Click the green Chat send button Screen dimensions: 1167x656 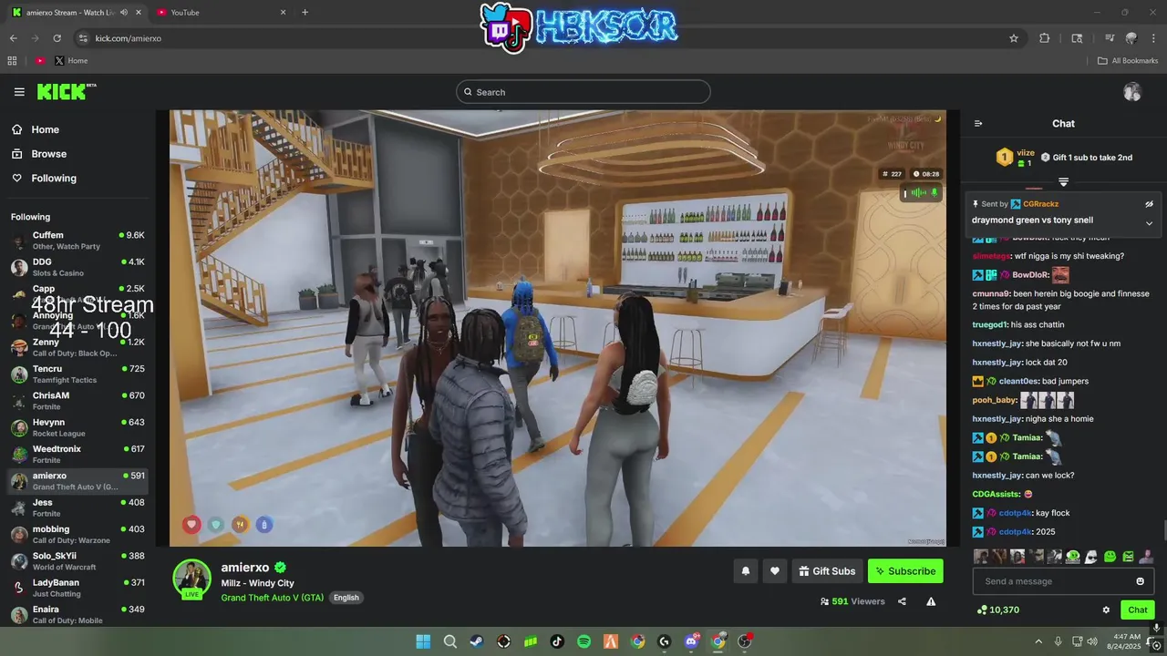(1138, 610)
